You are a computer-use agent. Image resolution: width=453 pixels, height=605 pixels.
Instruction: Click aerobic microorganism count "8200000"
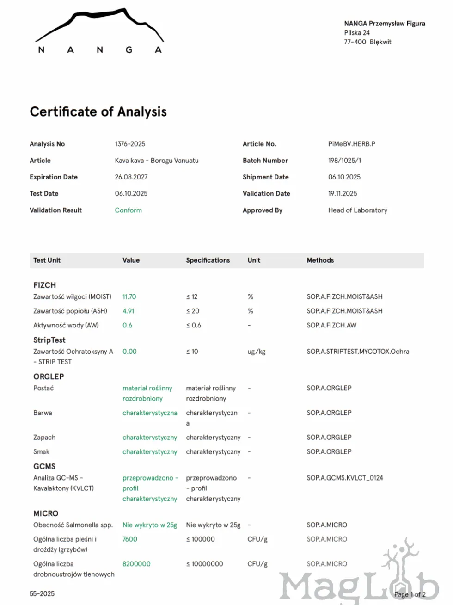pos(136,564)
